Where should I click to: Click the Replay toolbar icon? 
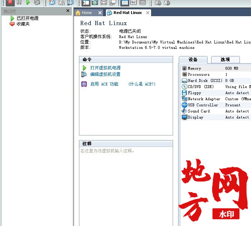(167, 2)
